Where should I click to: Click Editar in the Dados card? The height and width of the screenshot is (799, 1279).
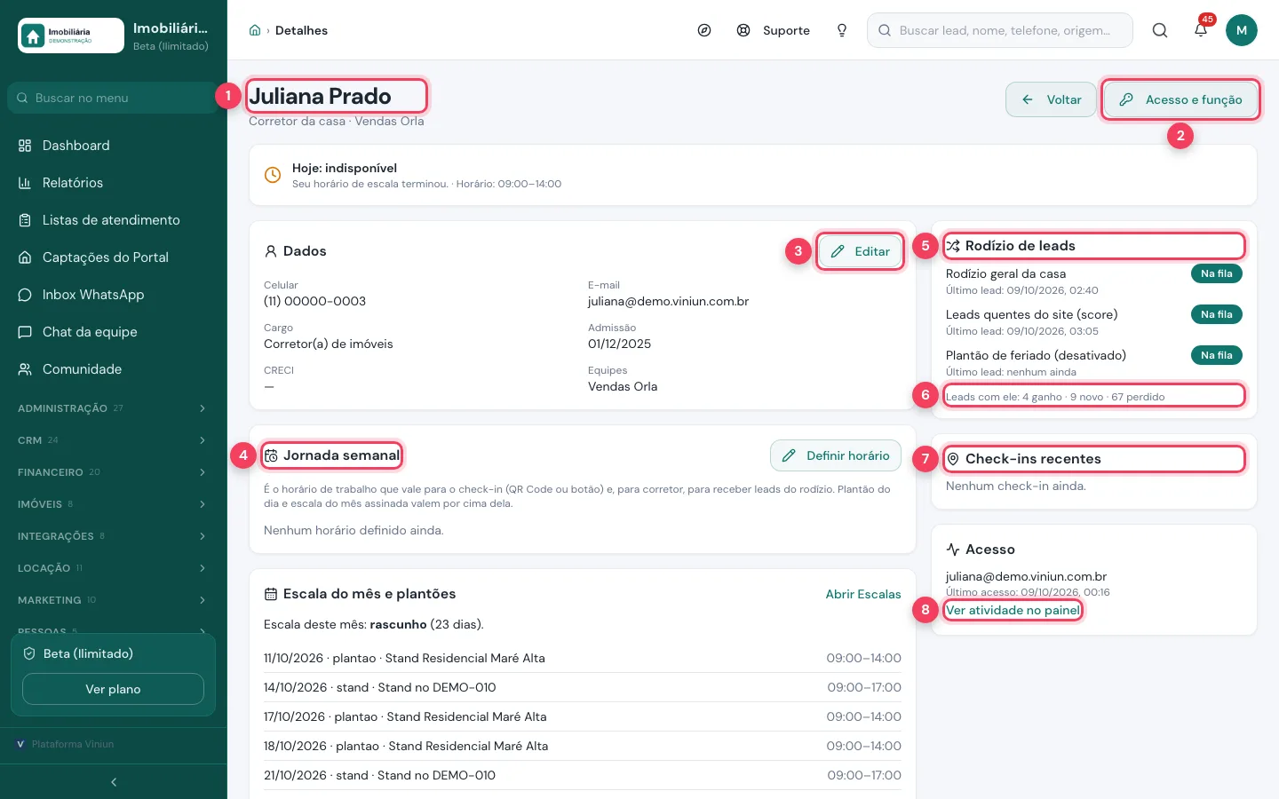pyautogui.click(x=860, y=251)
